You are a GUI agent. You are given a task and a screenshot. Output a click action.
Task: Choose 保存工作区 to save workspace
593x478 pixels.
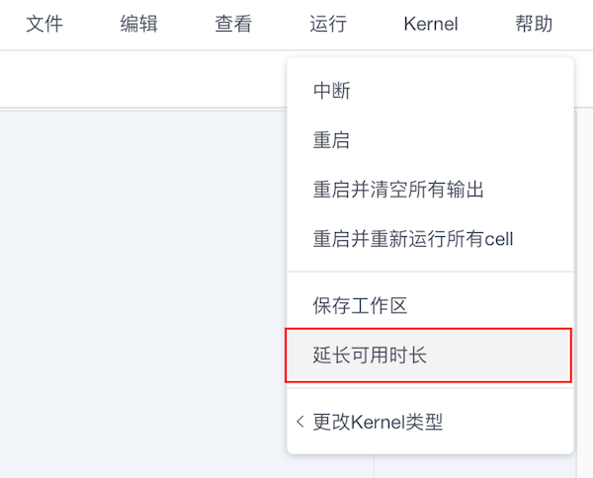[x=430, y=305]
